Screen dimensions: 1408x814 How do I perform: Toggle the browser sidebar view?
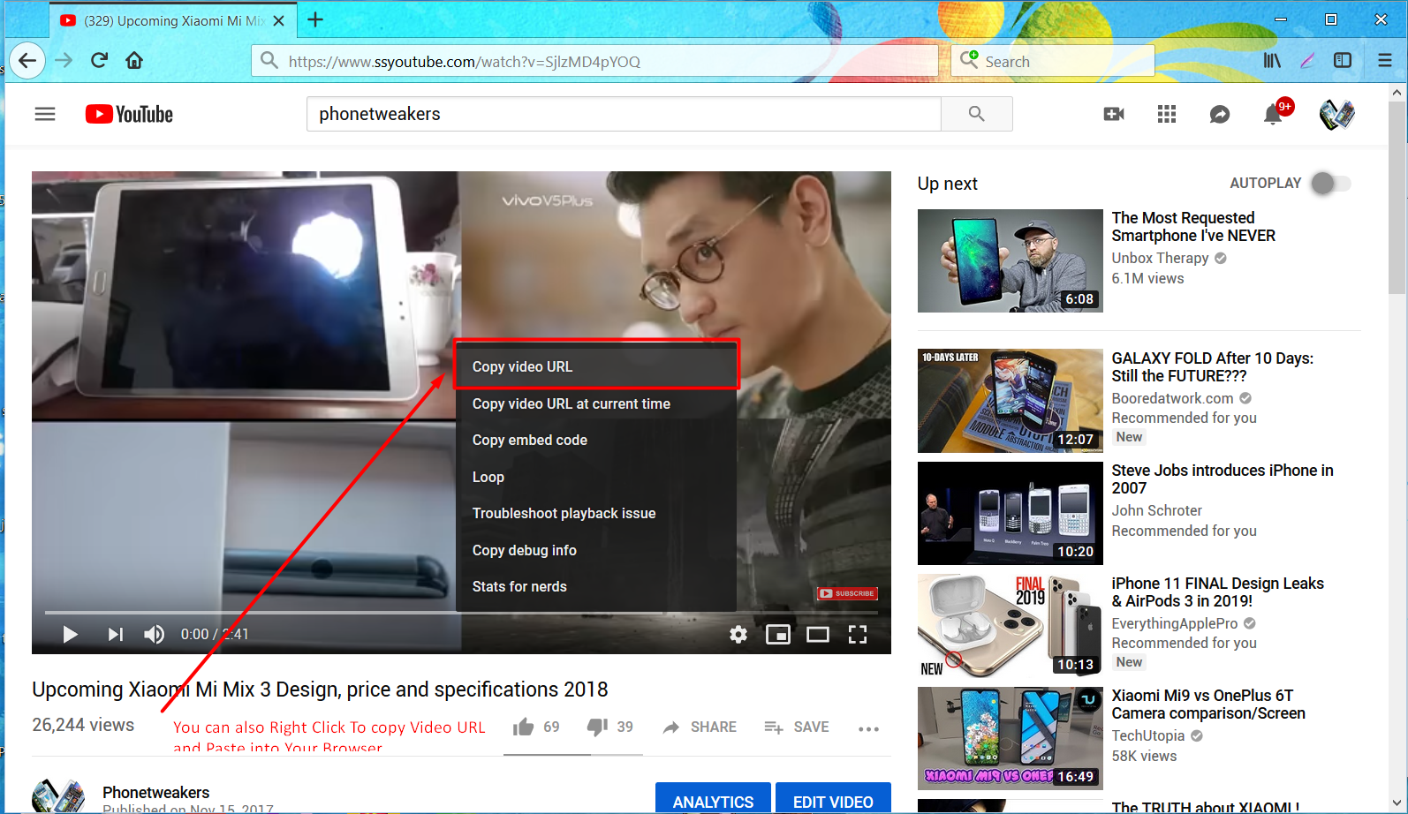(x=1343, y=61)
